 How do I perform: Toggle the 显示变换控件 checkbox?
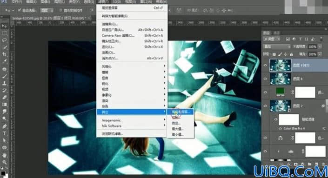pos(60,10)
